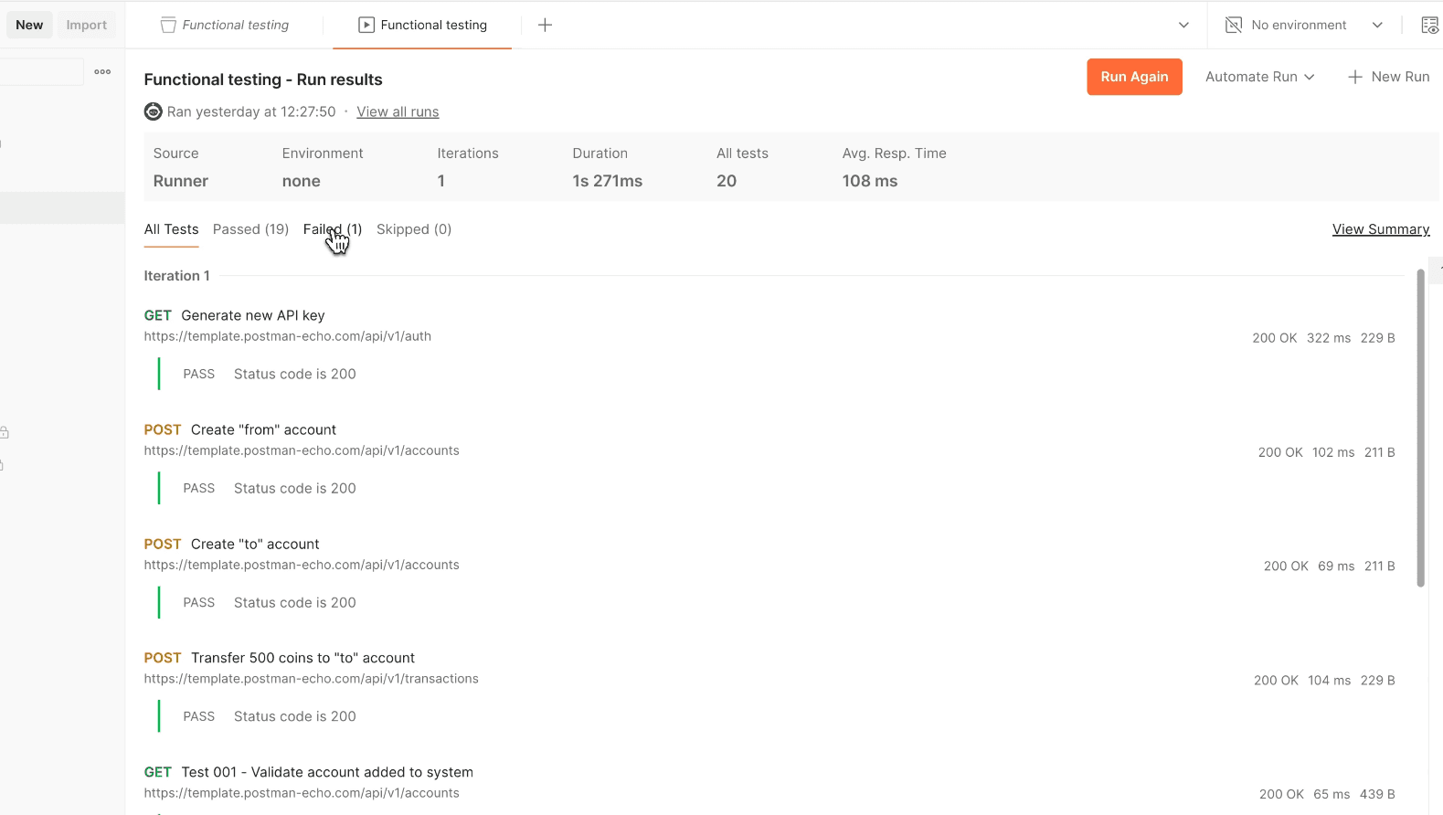Screen dimensions: 1443x815
Task: Click Run Again button
Action: [1134, 77]
